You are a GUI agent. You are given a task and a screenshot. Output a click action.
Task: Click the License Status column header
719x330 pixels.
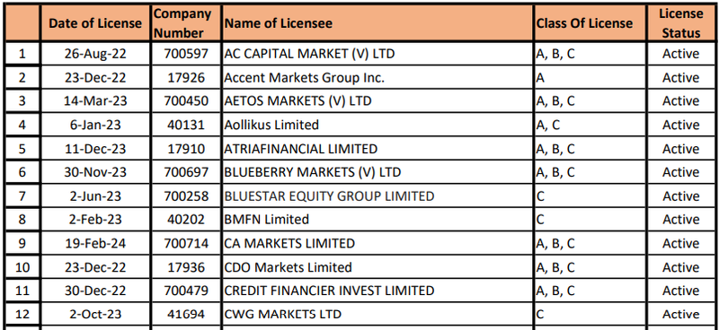[681, 23]
